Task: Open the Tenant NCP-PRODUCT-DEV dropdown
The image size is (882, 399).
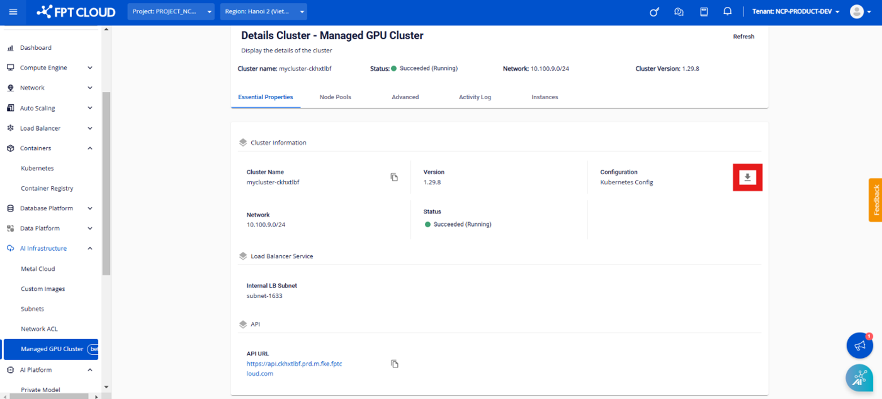Action: click(795, 12)
